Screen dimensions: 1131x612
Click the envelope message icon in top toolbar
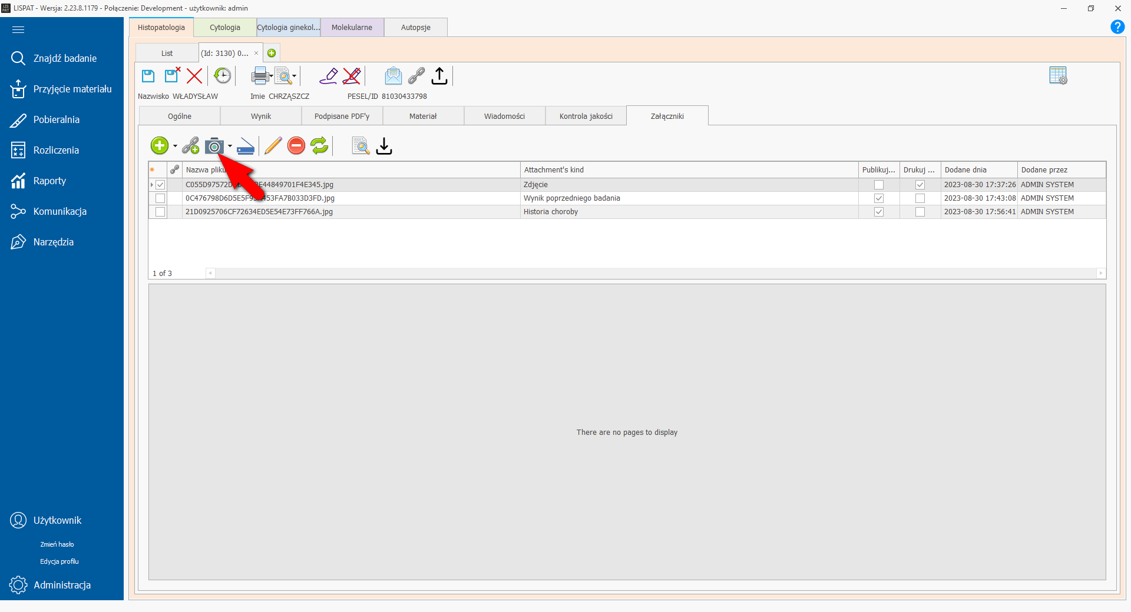click(393, 76)
